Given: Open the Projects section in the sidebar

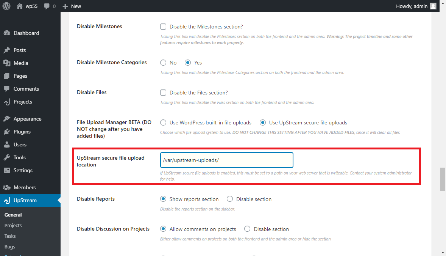Looking at the screenshot, I should pos(22,102).
